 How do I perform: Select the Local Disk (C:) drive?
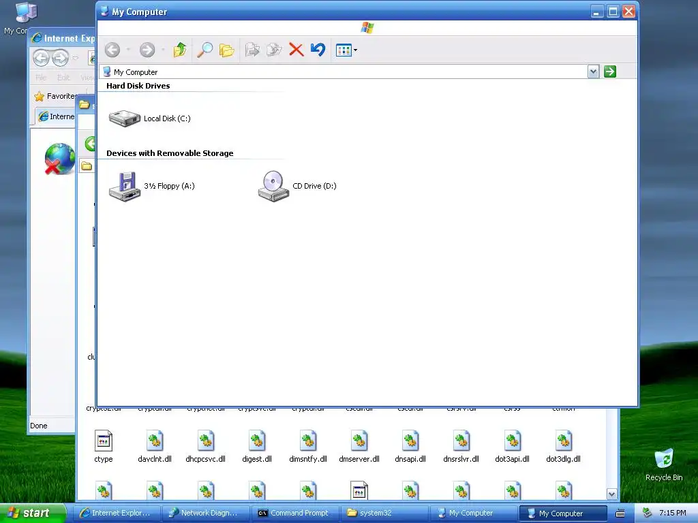coord(149,118)
